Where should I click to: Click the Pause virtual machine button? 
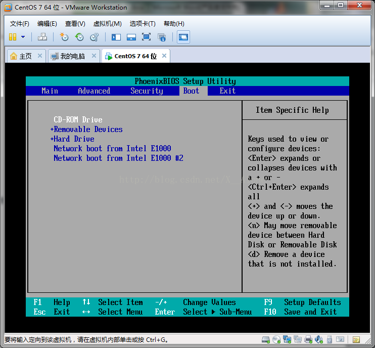pos(13,37)
